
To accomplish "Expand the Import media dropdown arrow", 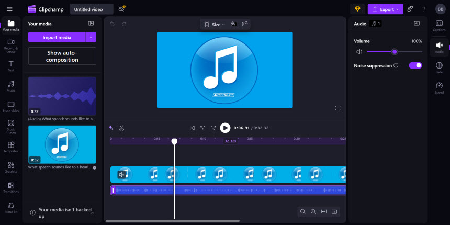I will [x=91, y=37].
